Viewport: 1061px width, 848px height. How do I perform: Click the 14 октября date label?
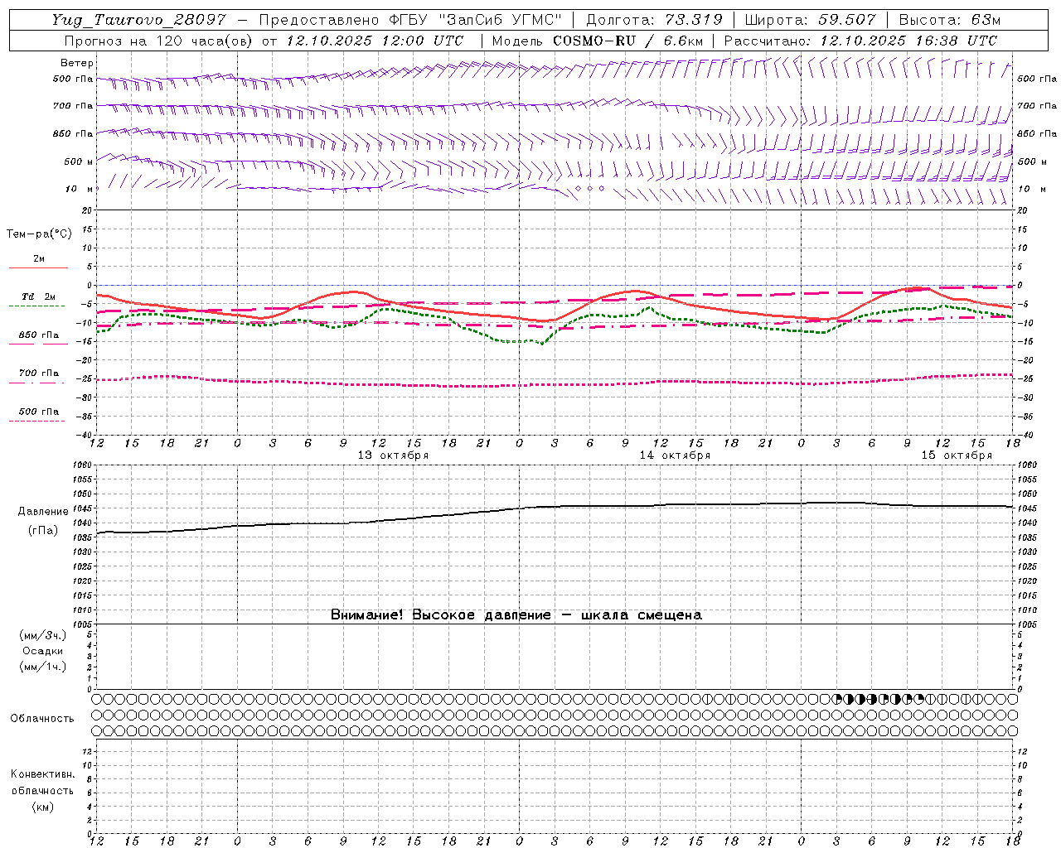675,455
